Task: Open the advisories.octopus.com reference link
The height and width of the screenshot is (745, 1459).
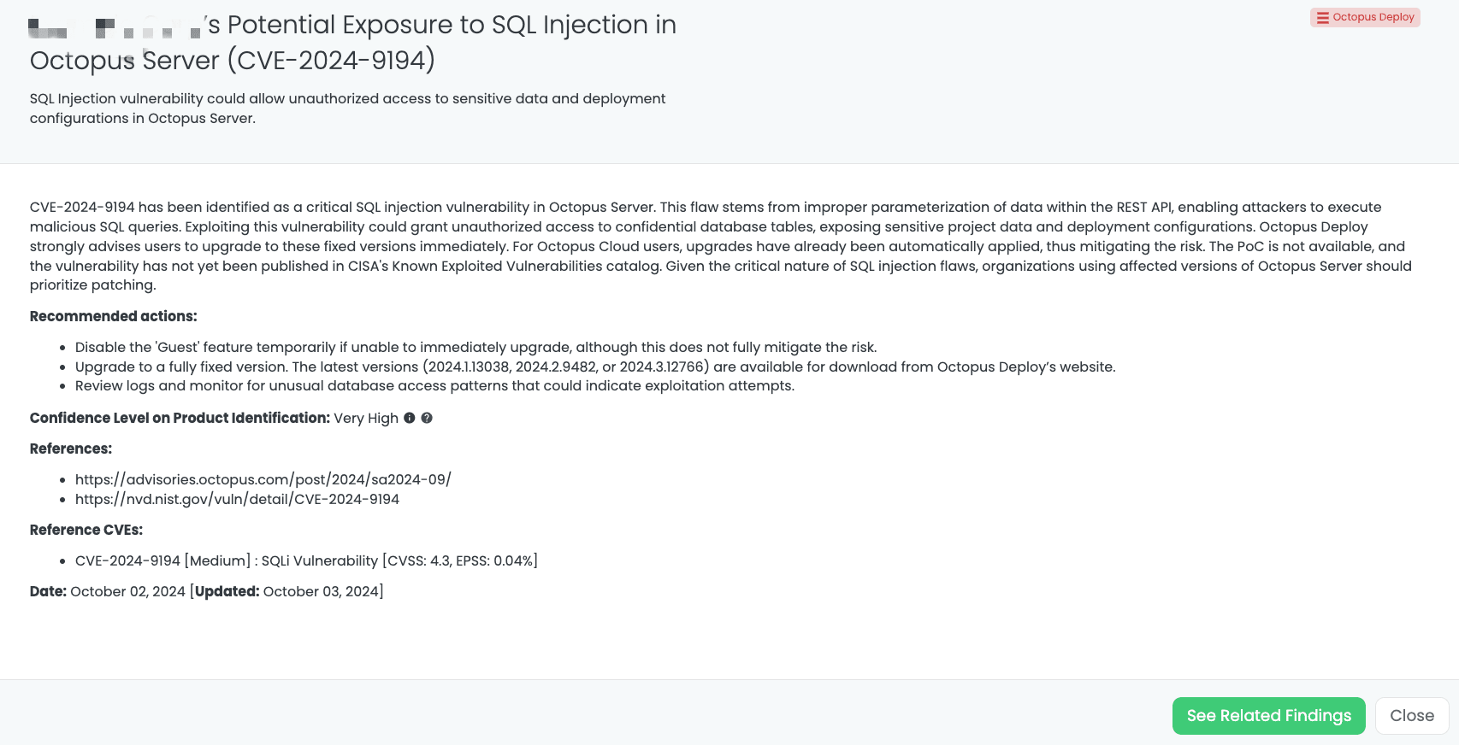Action: coord(263,479)
